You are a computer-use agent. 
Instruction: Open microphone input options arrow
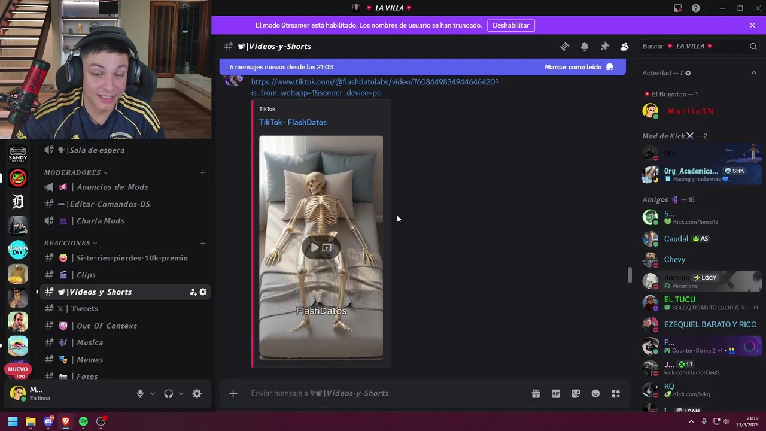(x=153, y=394)
